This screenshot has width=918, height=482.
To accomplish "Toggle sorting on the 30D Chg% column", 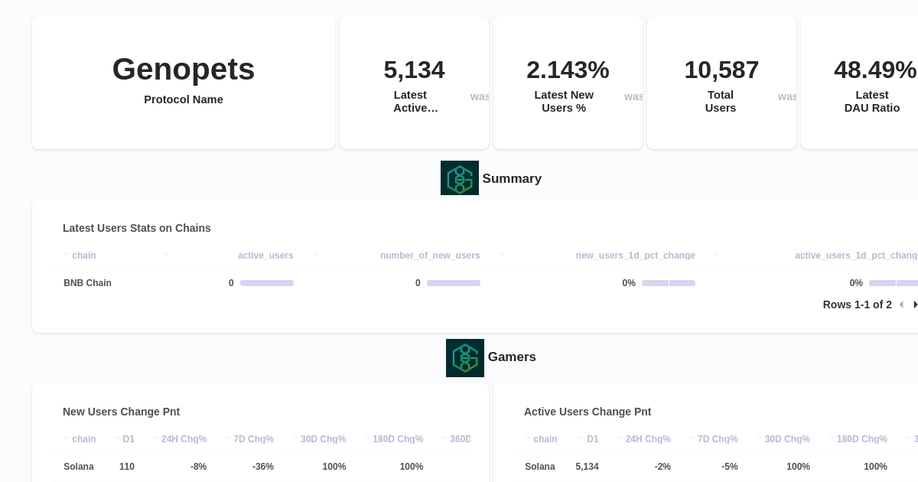I will pos(296,438).
